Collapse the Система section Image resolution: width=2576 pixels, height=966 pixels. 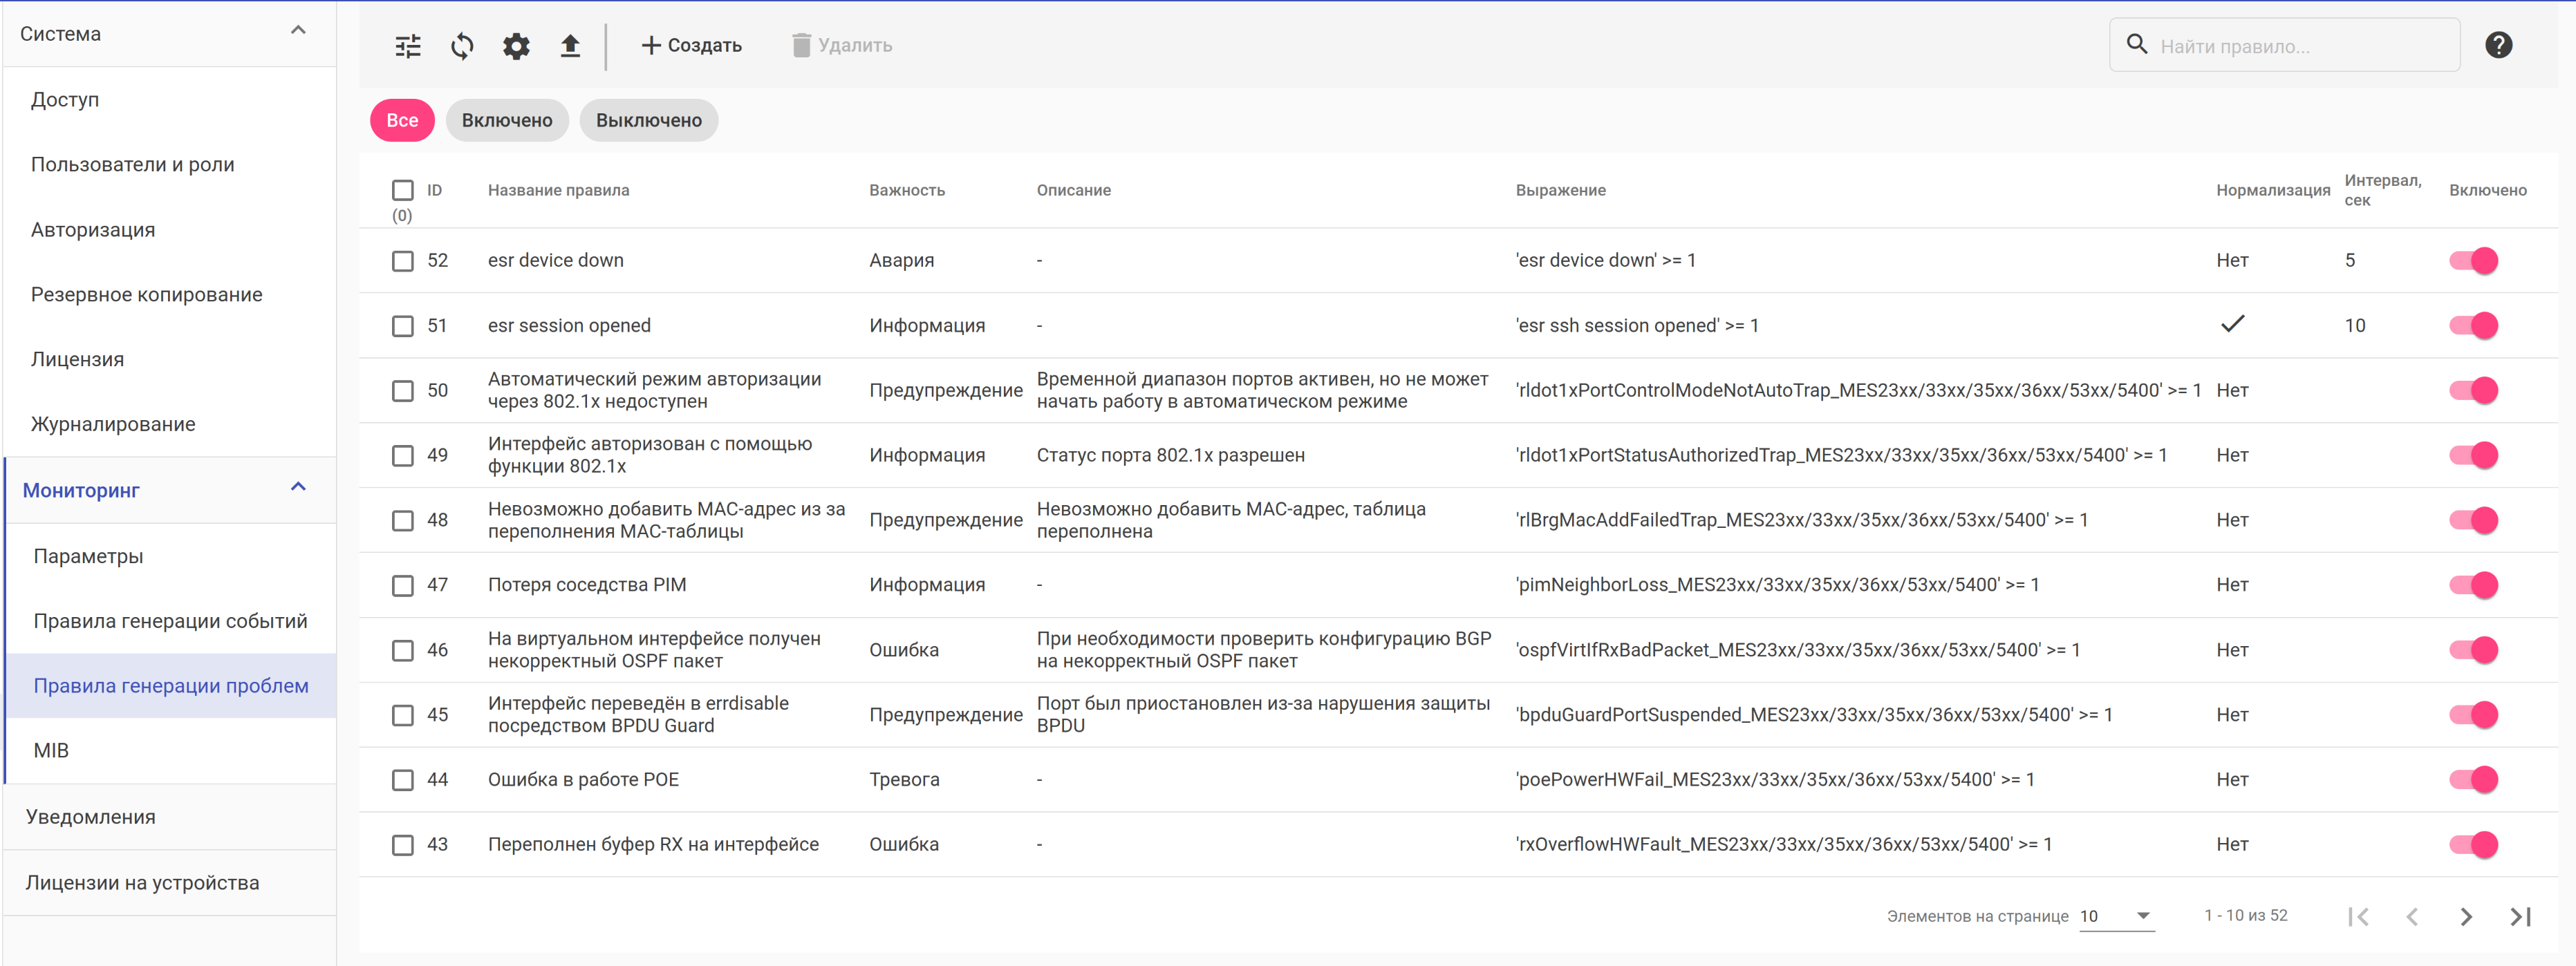[x=298, y=31]
